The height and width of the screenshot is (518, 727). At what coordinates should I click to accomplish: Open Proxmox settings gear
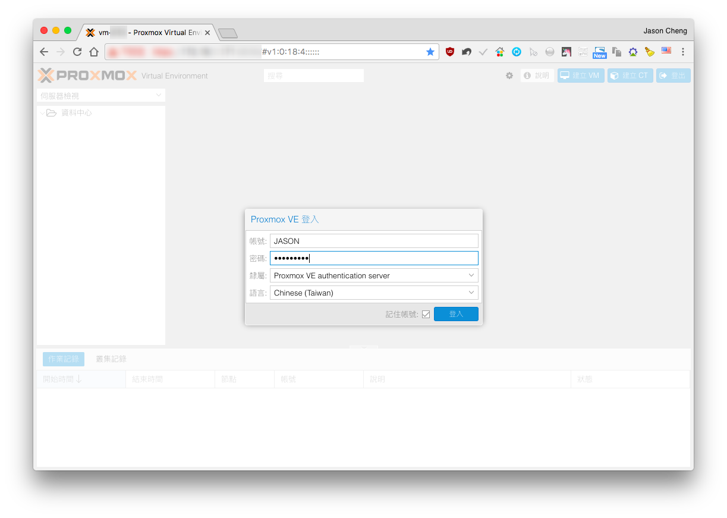[x=509, y=76]
